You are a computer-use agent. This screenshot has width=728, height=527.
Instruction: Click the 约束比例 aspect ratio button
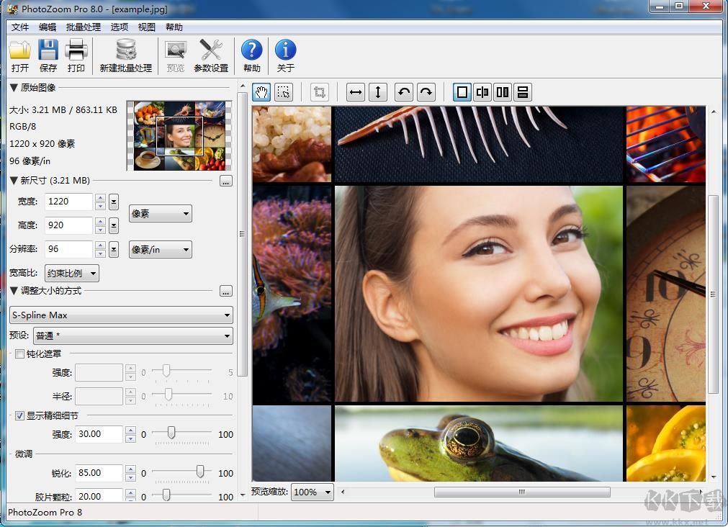(x=72, y=273)
